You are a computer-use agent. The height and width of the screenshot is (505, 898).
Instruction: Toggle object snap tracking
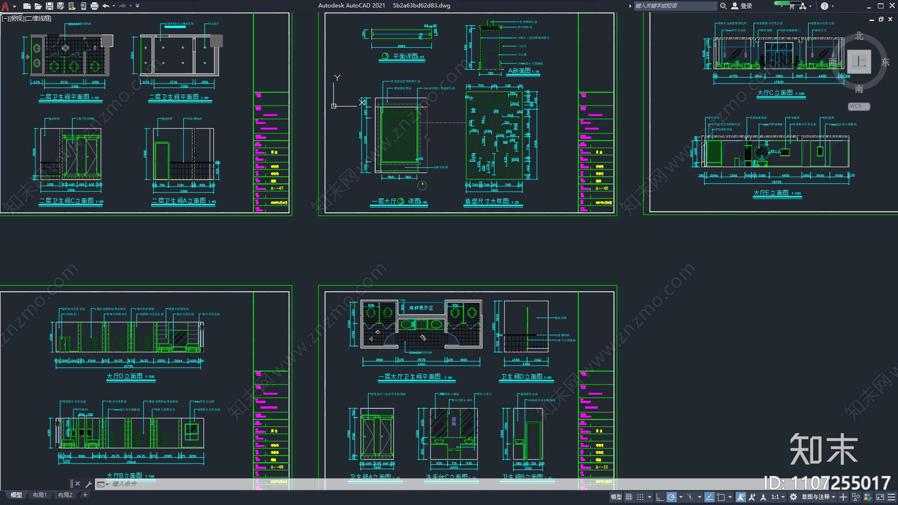click(709, 497)
